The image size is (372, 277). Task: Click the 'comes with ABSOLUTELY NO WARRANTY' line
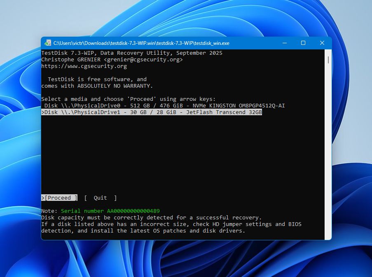pos(97,86)
